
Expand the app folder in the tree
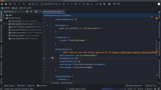pyautogui.click(x=4, y=15)
